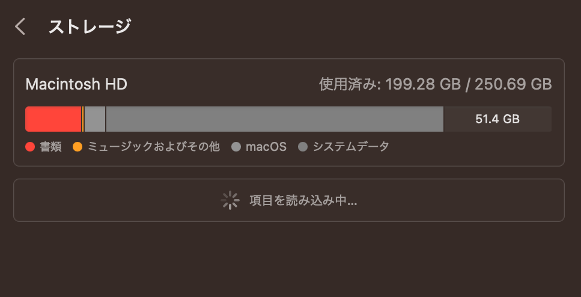
Task: Click the back chevron arrow
Action: (x=20, y=26)
